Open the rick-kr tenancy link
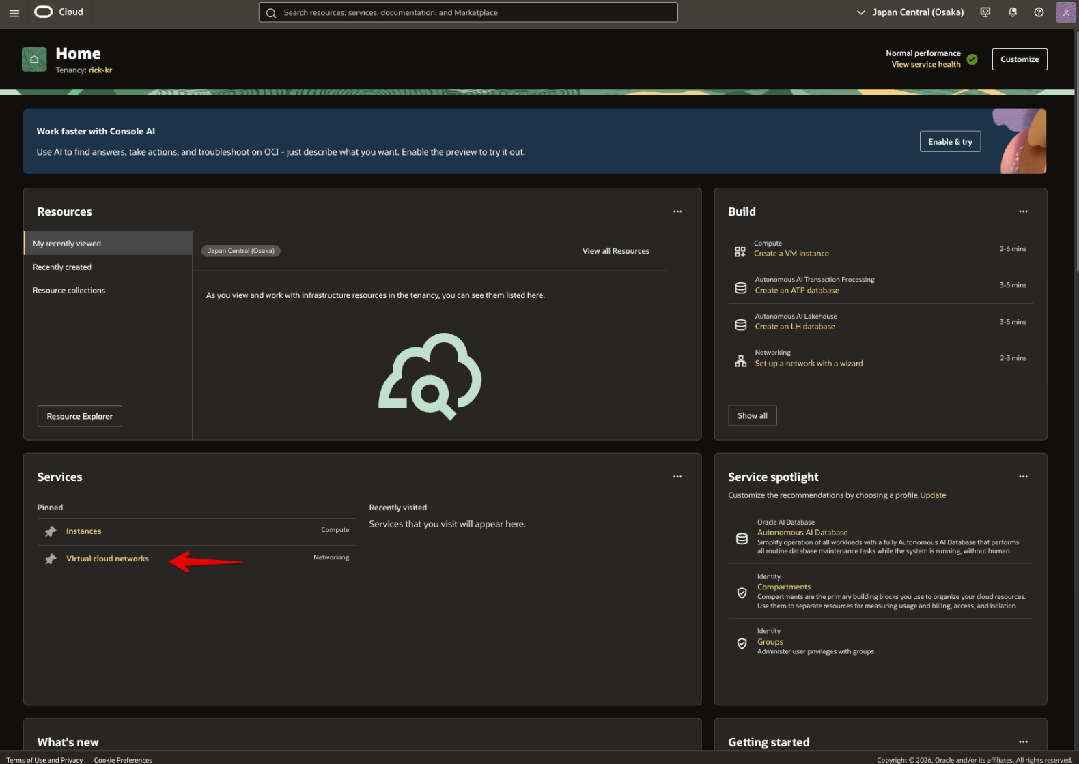This screenshot has height=764, width=1079. [x=100, y=70]
